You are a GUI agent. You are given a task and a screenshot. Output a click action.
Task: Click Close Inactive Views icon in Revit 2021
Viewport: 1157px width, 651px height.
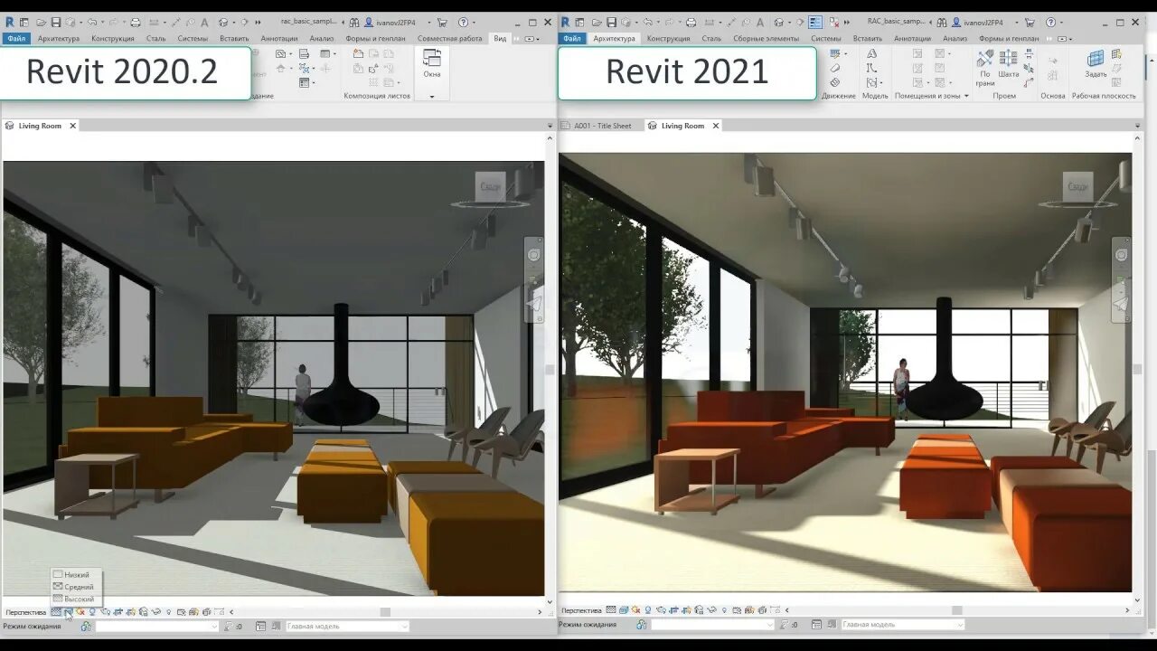coord(834,23)
